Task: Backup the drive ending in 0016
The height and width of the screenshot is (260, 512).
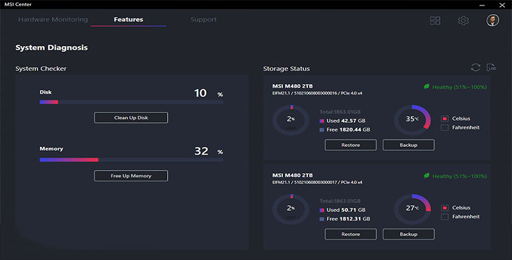Action: (x=408, y=145)
